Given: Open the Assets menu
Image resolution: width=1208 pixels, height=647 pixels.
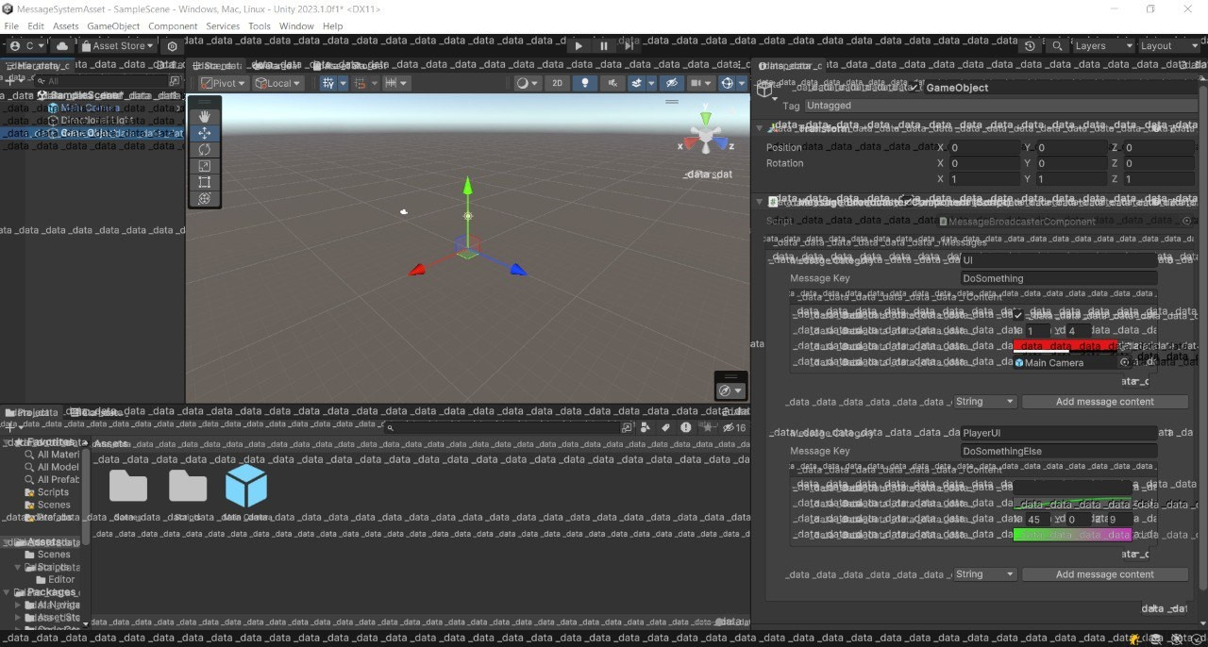Looking at the screenshot, I should point(66,26).
